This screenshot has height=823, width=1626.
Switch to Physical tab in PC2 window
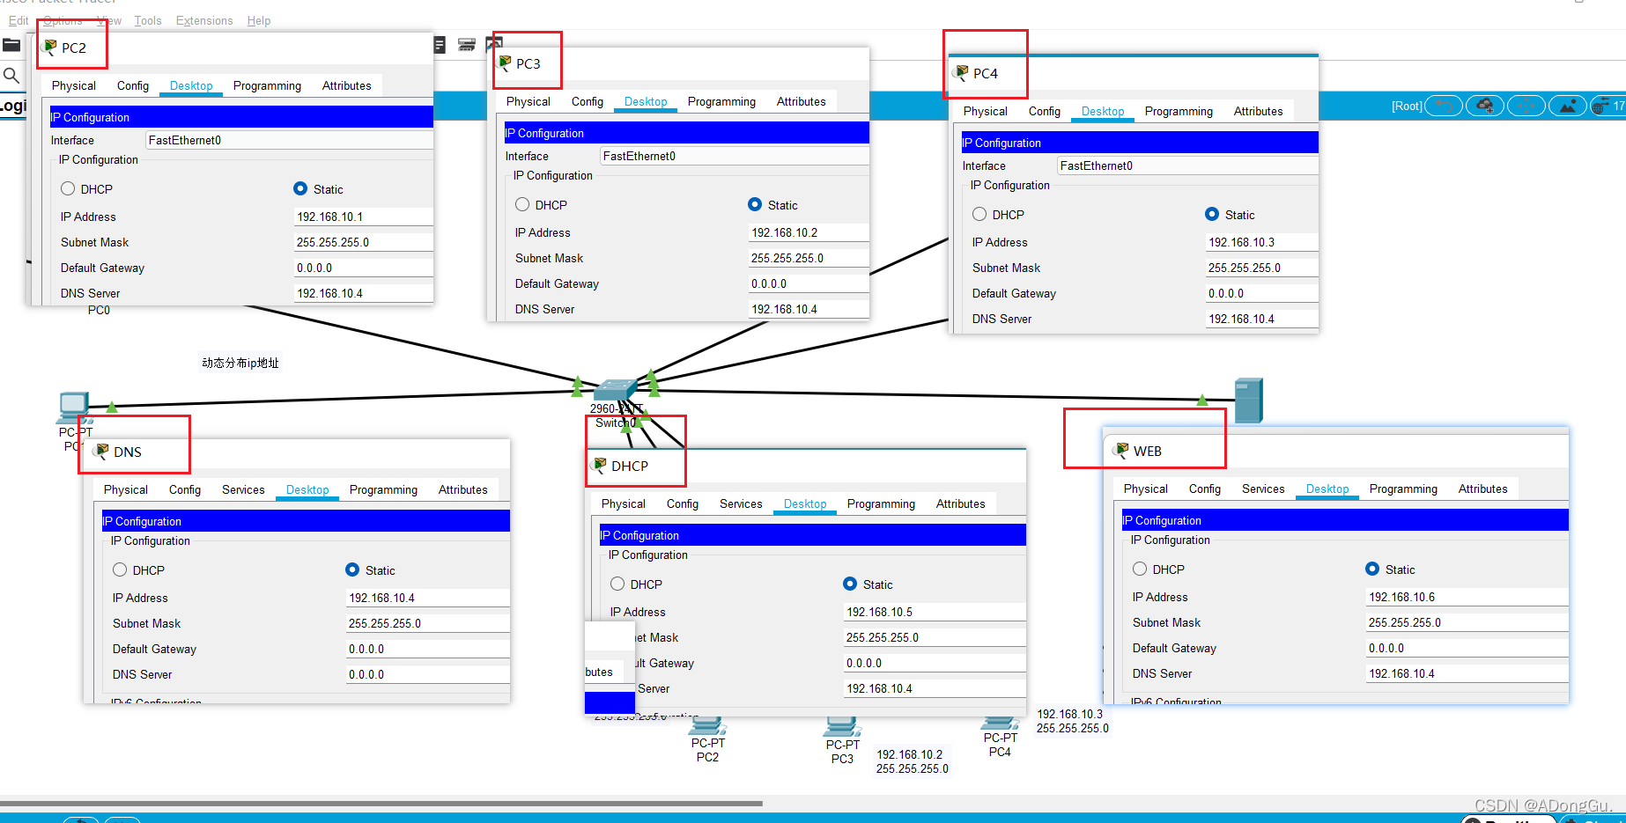coord(74,85)
